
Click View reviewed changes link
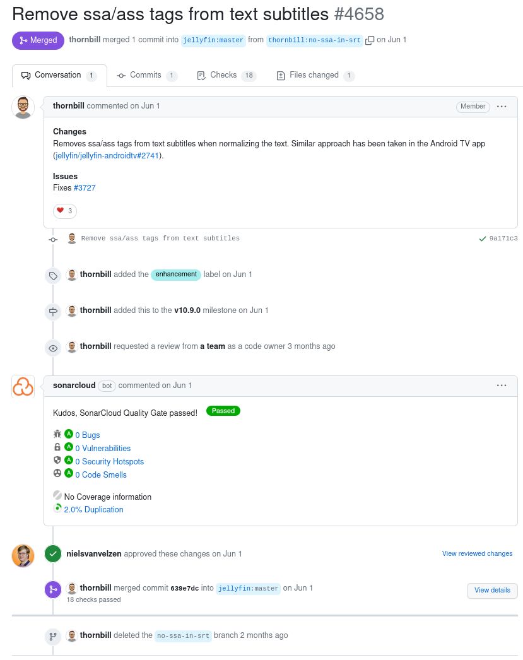[477, 554]
